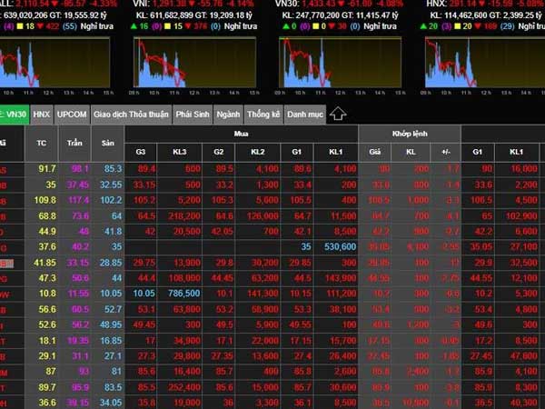Click the reference price 10.8
The image size is (545, 409).
[47, 294]
